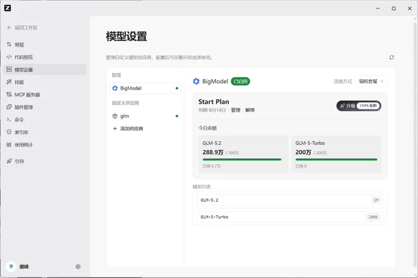Viewport: 418px width, 278px height.
Task: Open 命令 commands settings page
Action: [44, 120]
